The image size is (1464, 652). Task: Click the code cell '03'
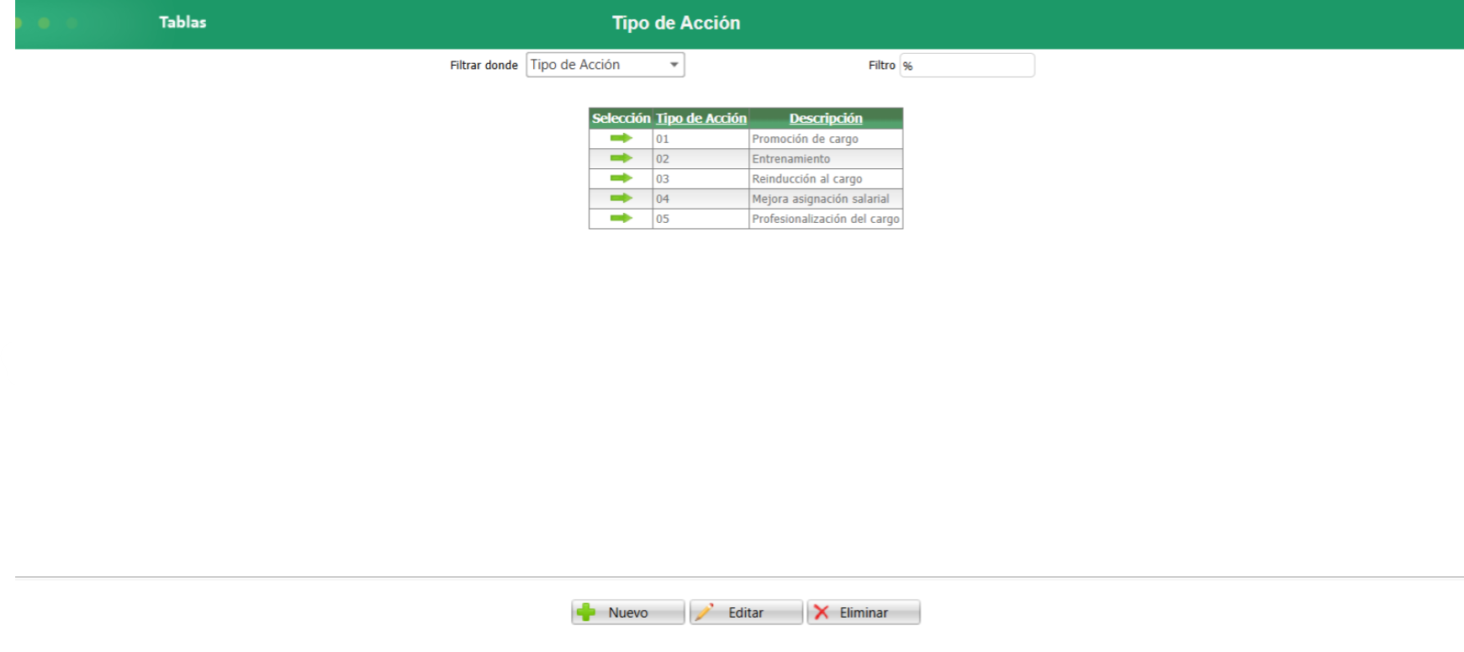point(700,179)
